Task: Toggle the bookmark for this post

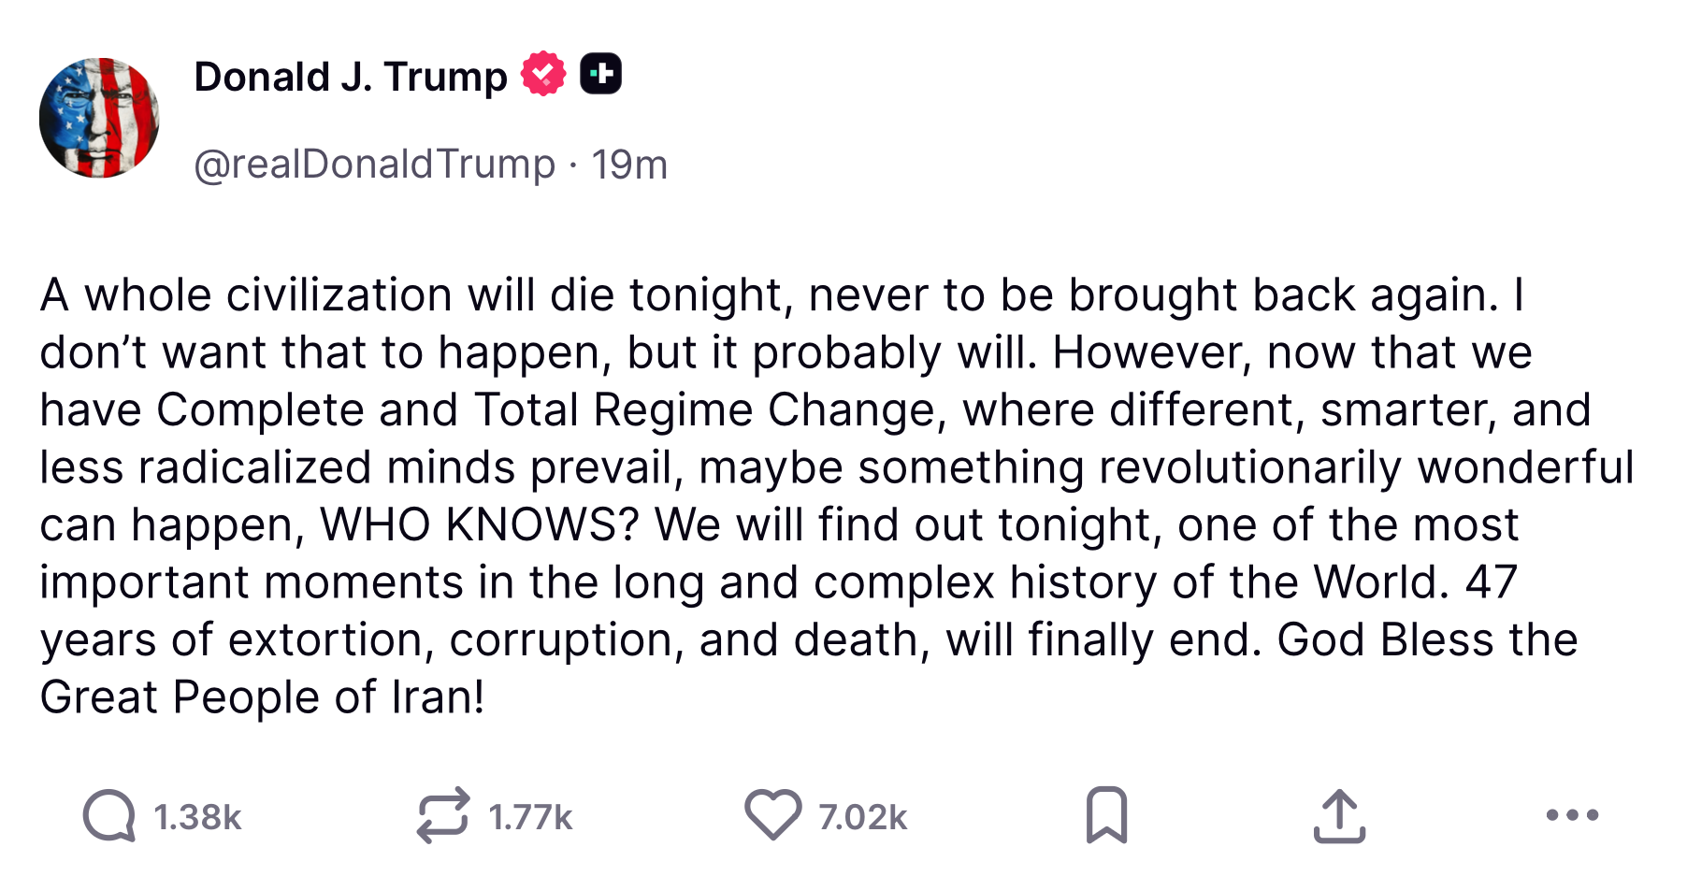Action: point(1106,816)
